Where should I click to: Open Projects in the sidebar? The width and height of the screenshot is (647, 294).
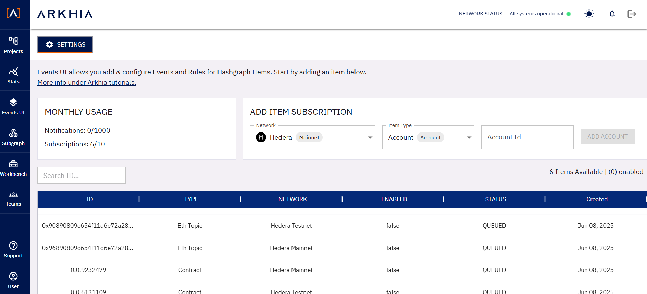pos(13,45)
